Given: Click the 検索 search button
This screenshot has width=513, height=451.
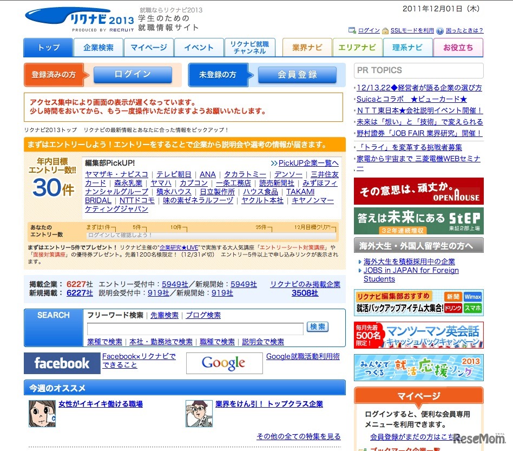Looking at the screenshot, I should pyautogui.click(x=317, y=326).
